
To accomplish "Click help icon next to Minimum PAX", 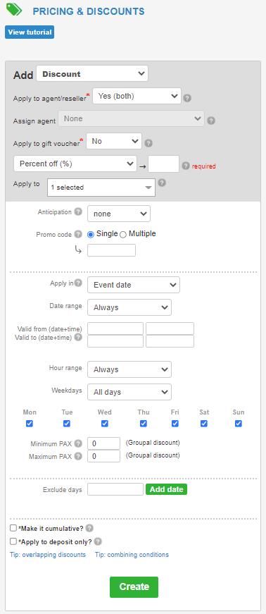I will click(x=78, y=443).
